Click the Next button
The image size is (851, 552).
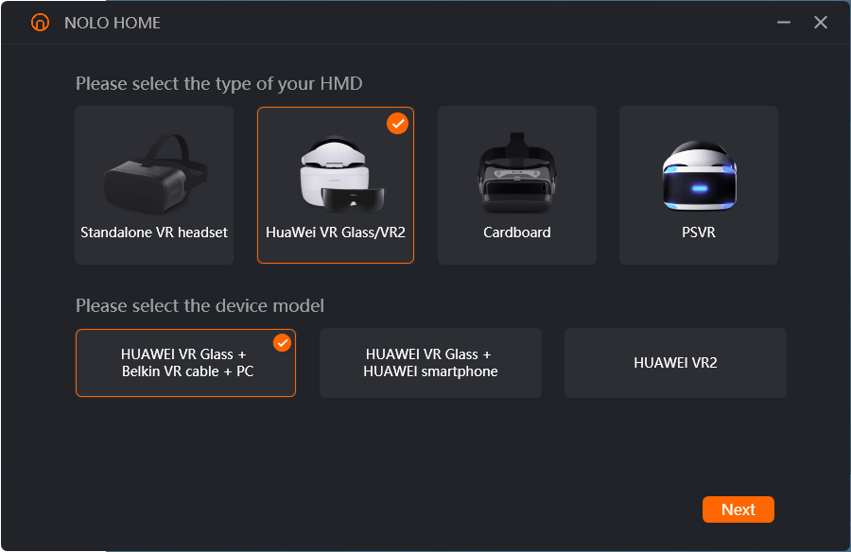coord(738,509)
